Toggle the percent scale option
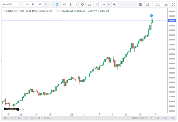This screenshot has width=178, height=122. point(151,118)
